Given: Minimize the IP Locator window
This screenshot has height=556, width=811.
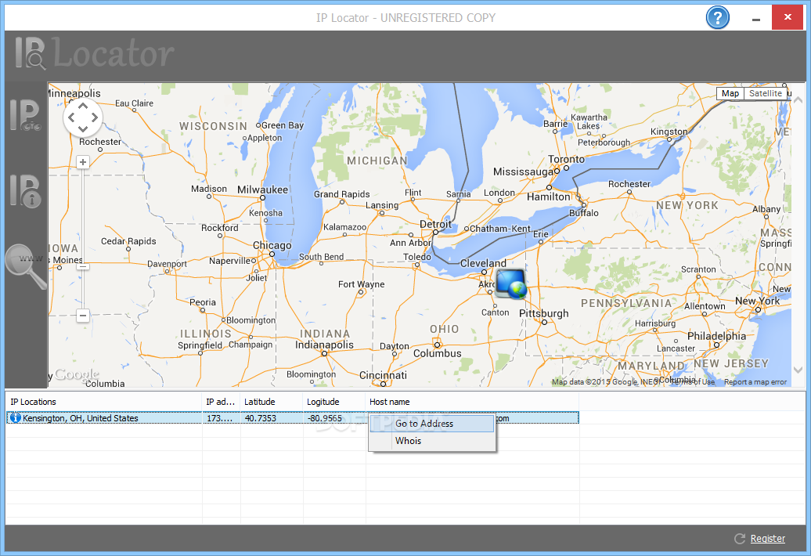Looking at the screenshot, I should click(756, 18).
